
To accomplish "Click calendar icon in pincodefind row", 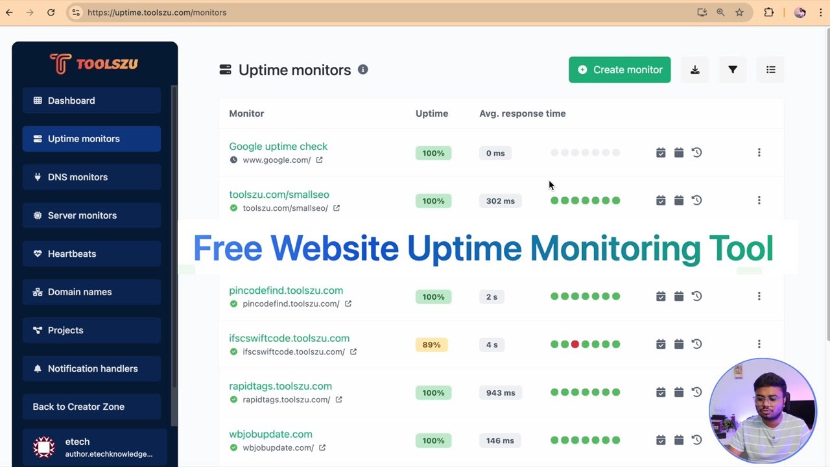I will (679, 296).
